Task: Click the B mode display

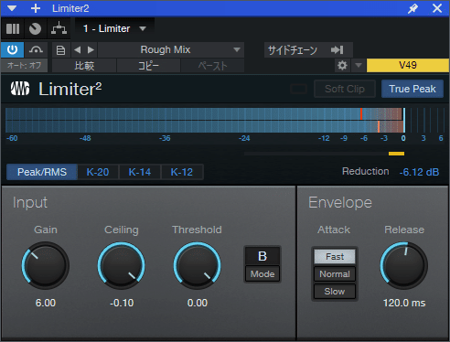Action: click(x=262, y=256)
